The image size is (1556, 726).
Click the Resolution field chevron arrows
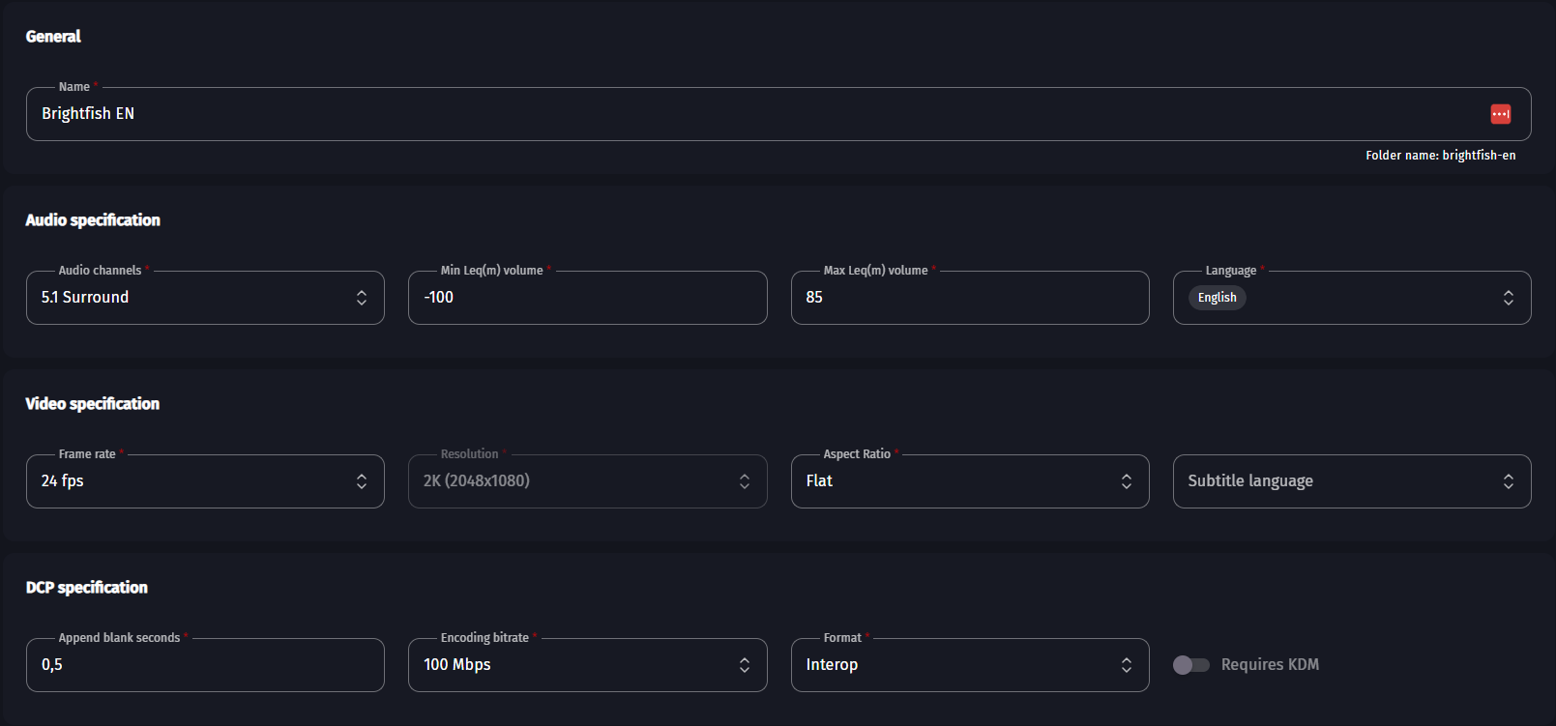[x=744, y=481]
